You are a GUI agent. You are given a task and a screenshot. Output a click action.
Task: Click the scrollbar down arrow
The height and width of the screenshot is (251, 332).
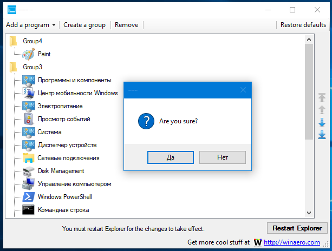pos(309,213)
